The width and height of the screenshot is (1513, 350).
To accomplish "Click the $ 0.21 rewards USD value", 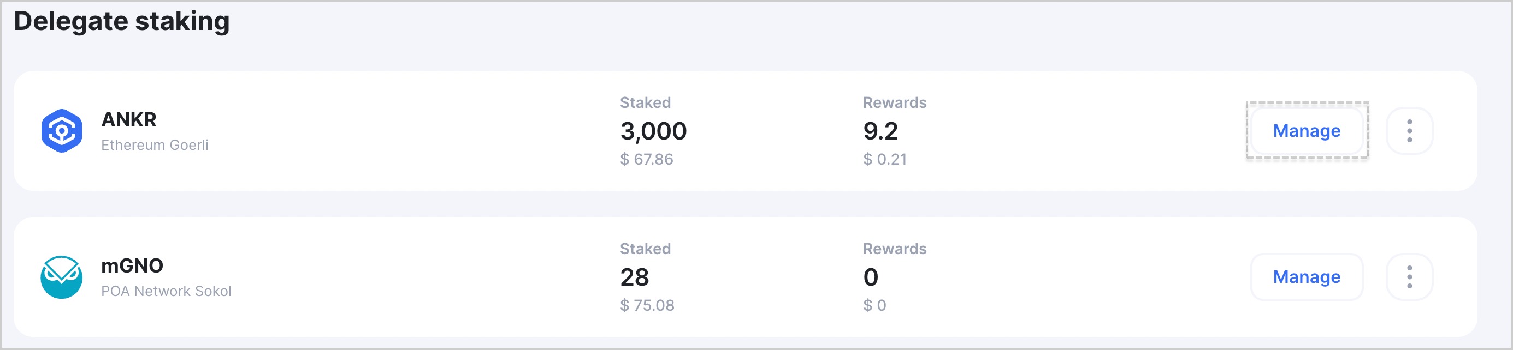I will [x=885, y=159].
